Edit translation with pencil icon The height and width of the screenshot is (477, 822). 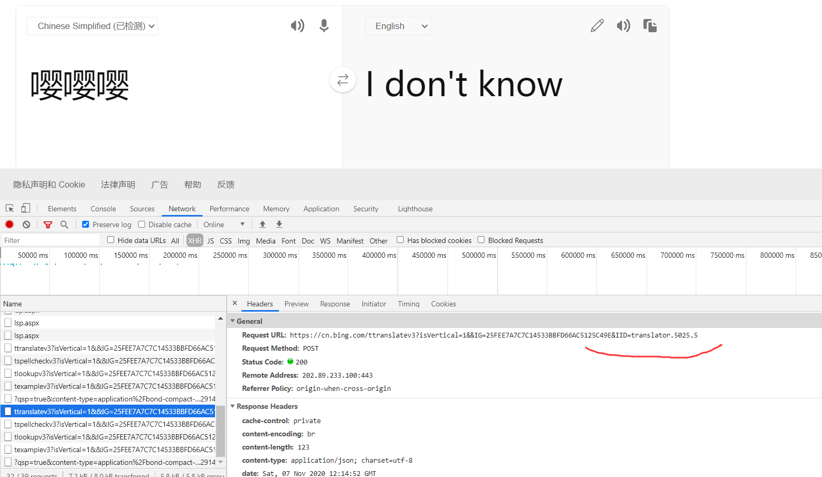pyautogui.click(x=597, y=25)
